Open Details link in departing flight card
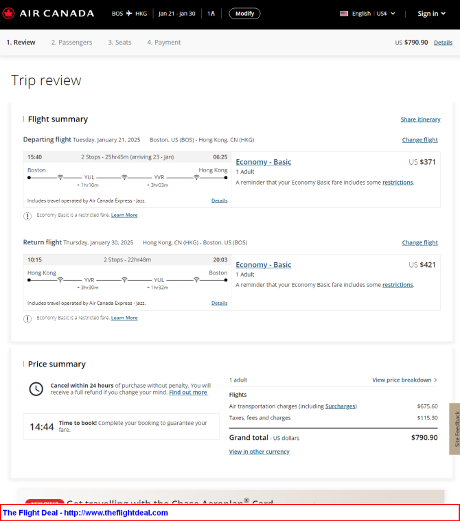The image size is (460, 521). click(220, 200)
